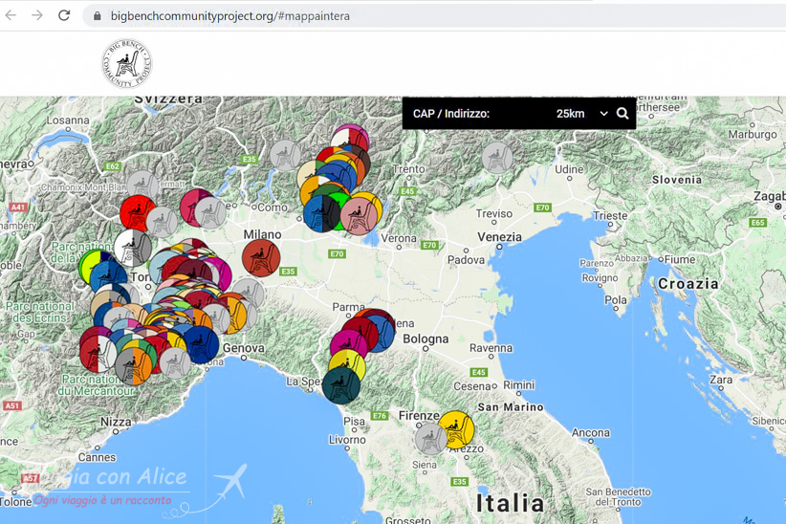Click the browser forward arrow
This screenshot has height=524, width=786.
pos(37,15)
